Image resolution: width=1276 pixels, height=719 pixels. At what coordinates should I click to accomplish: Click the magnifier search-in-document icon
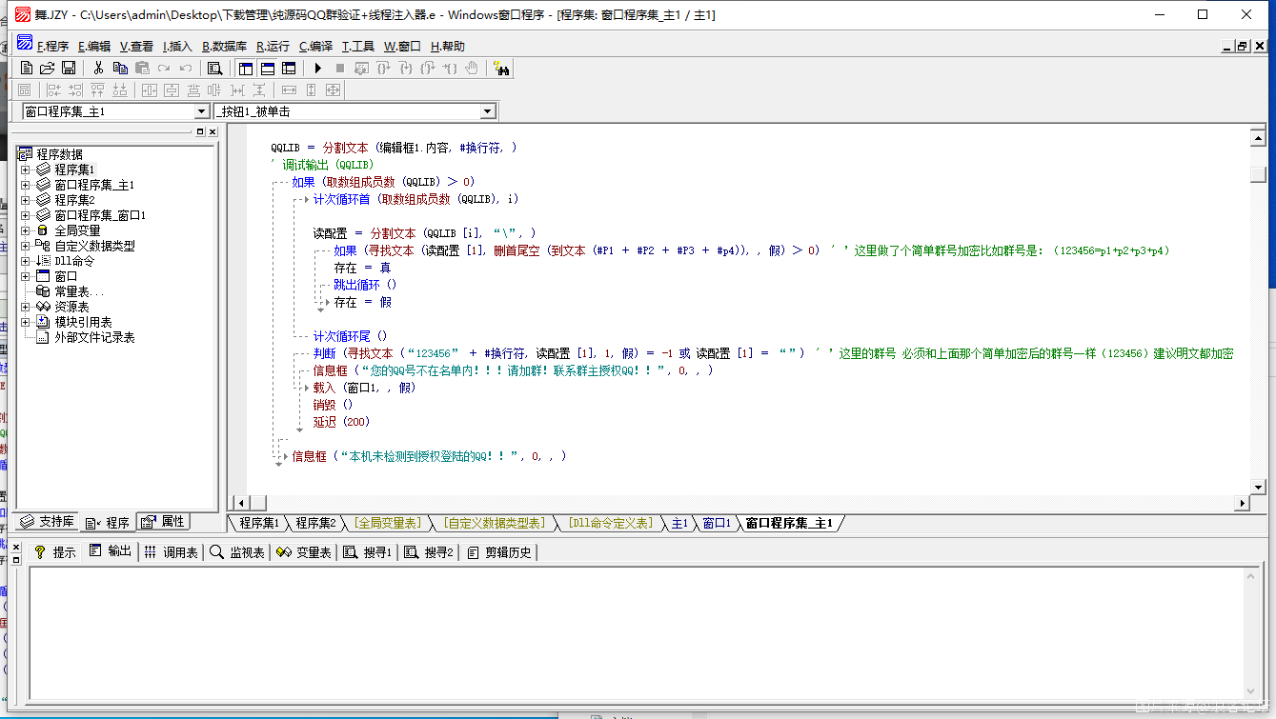pos(215,68)
